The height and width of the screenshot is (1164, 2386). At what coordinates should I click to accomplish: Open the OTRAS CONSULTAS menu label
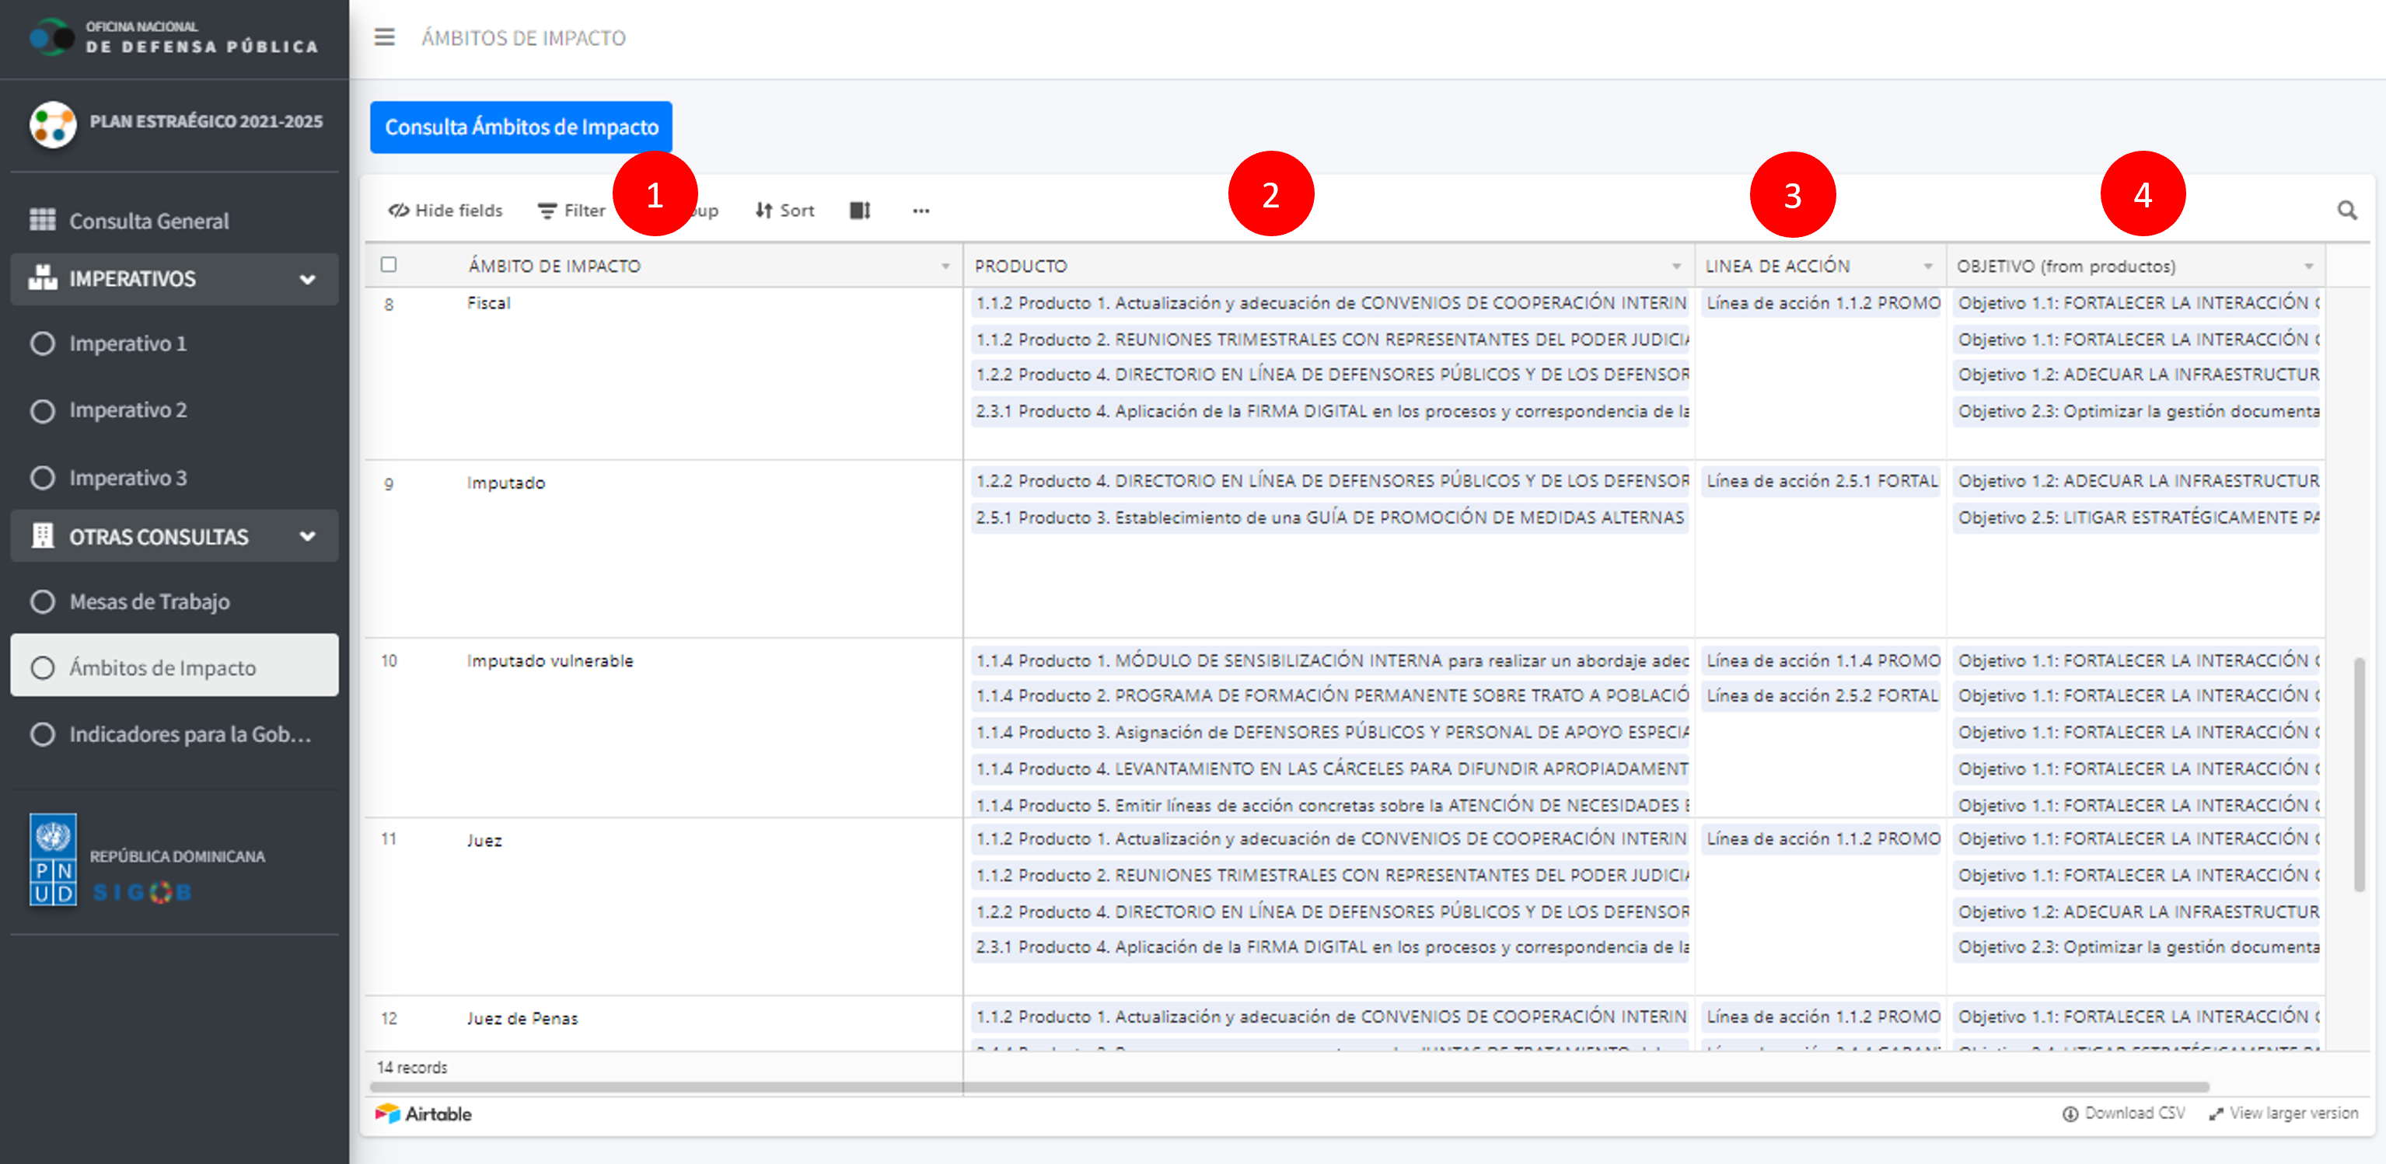(159, 537)
